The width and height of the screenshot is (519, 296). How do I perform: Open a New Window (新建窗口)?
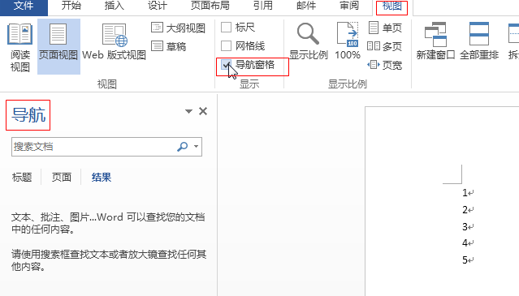point(435,41)
